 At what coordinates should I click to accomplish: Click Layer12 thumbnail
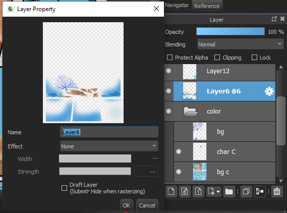tap(190, 72)
